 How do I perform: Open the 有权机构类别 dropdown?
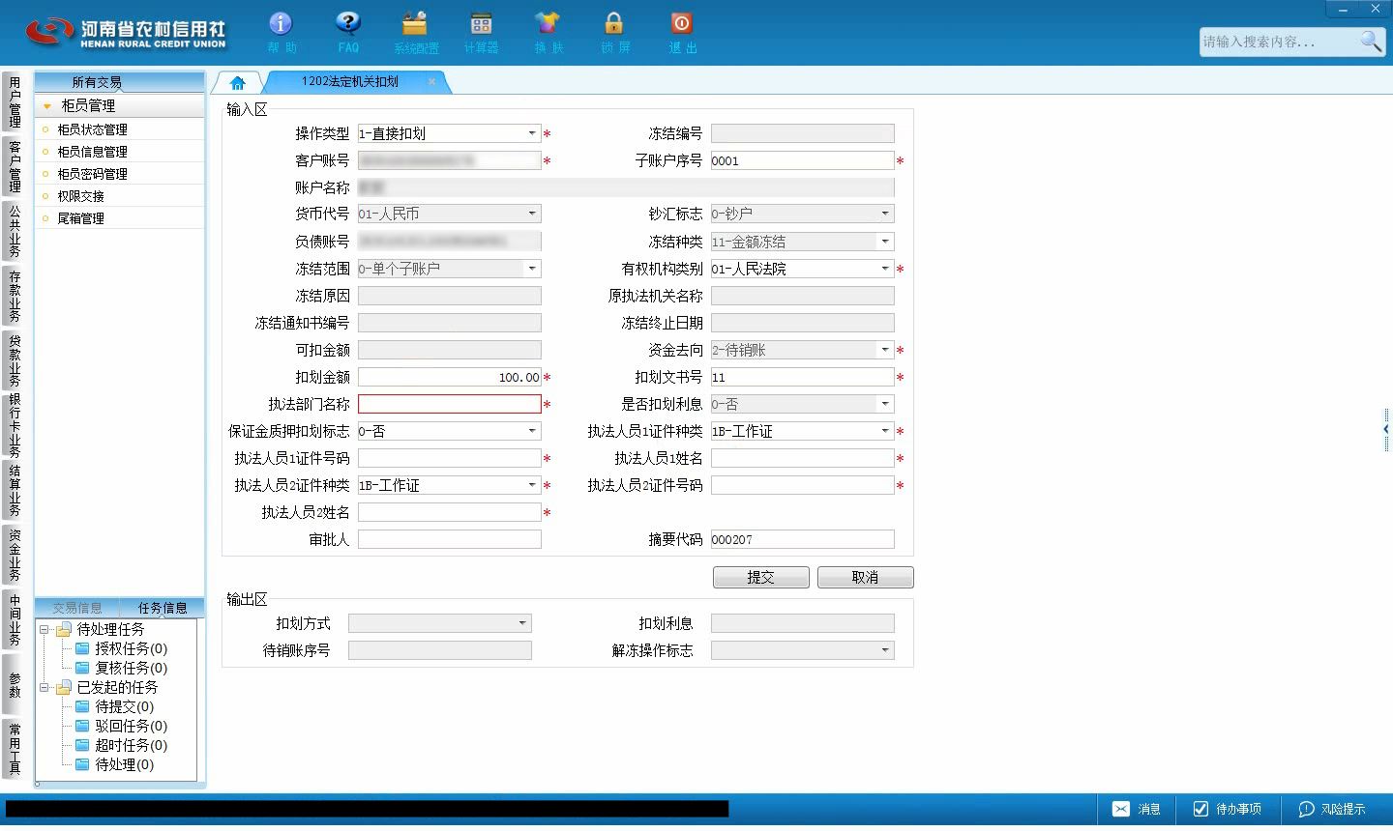[885, 269]
